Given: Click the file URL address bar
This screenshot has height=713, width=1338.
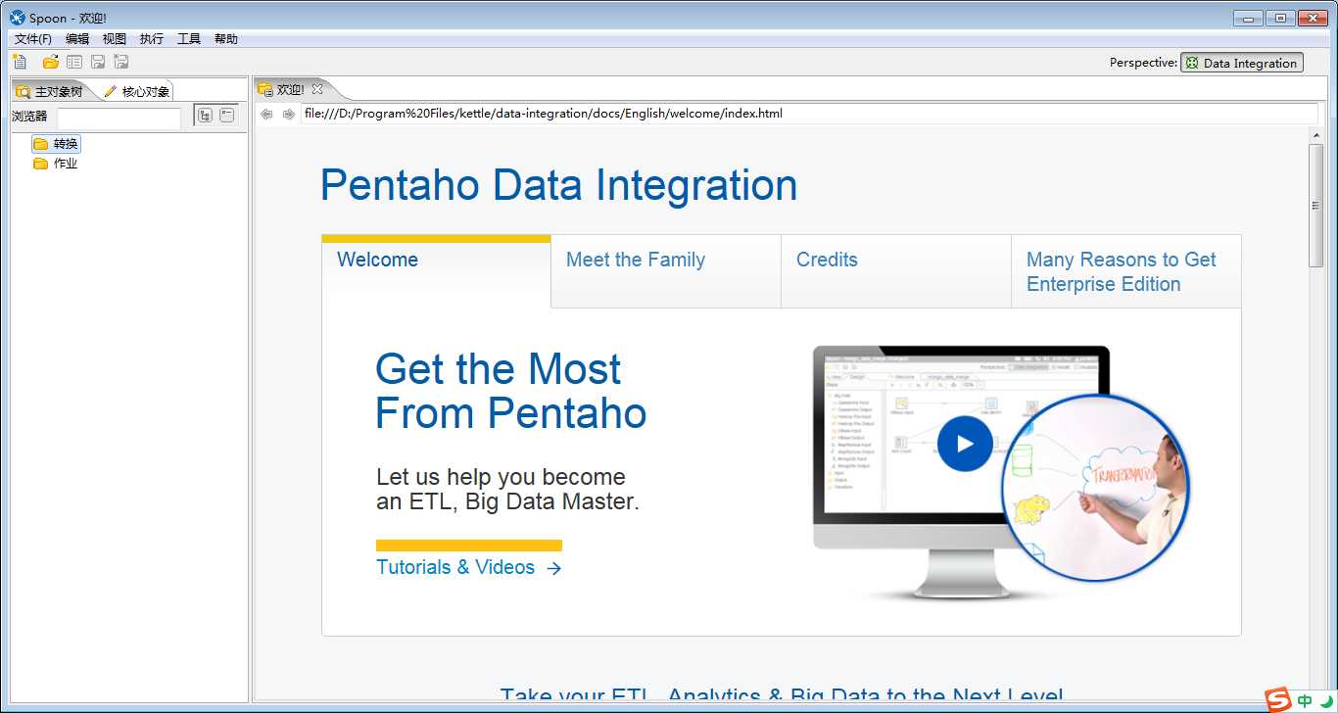Looking at the screenshot, I should click(809, 114).
